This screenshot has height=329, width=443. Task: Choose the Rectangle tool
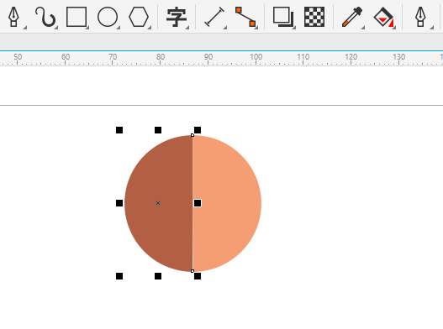coord(76,17)
